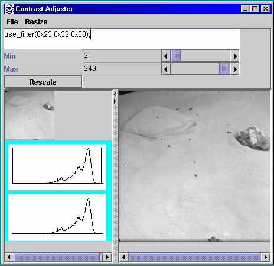The width and height of the screenshot is (274, 266).
Task: Click the Max value field showing 249
Action: [x=122, y=69]
